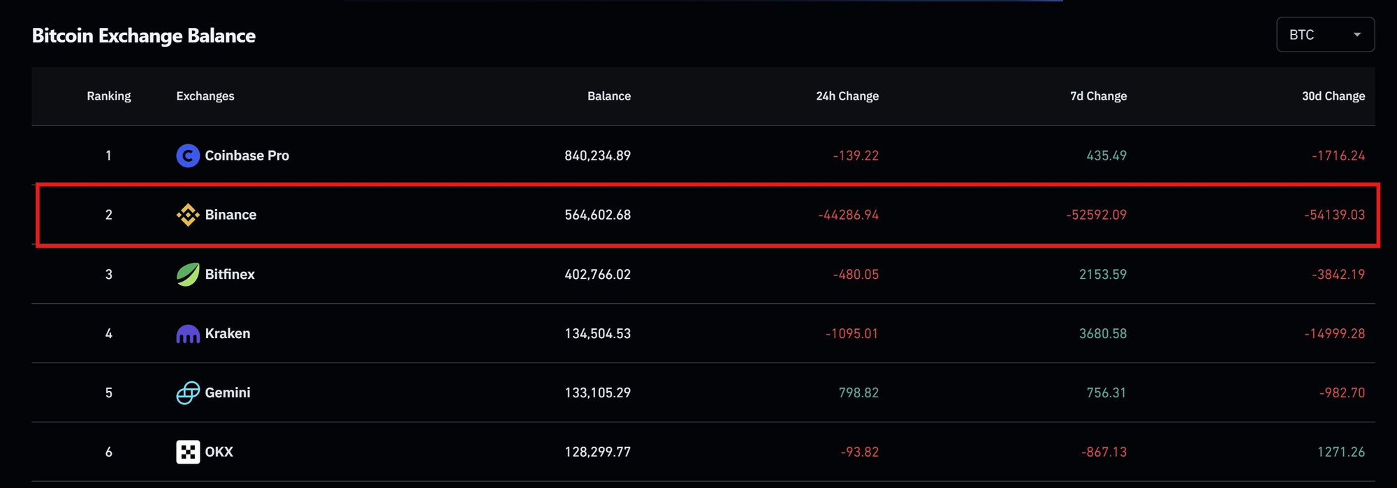
Task: Click the 24h change value -44286.94
Action: pyautogui.click(x=849, y=215)
